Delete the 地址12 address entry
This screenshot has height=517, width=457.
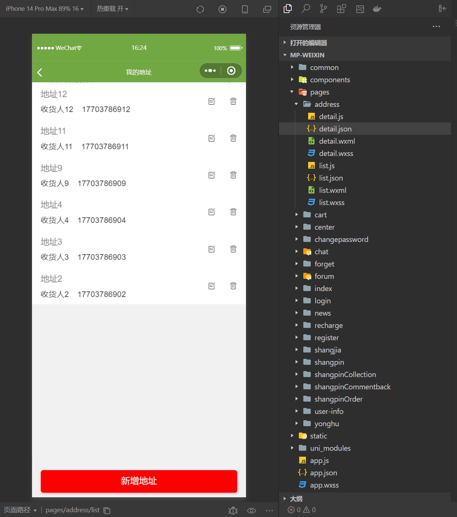pyautogui.click(x=233, y=101)
